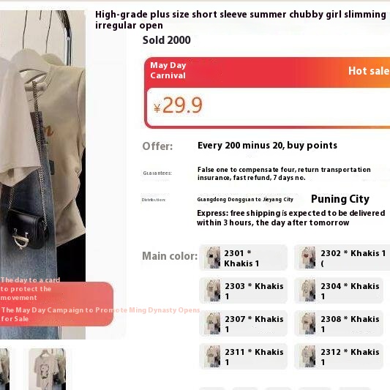View the guarantees text about return transportation insurance
The width and height of the screenshot is (390, 390).
coord(284,173)
